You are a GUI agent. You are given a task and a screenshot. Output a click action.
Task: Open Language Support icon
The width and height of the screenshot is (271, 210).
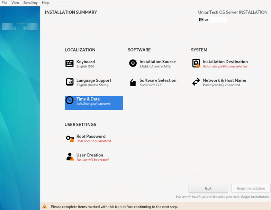tap(70, 82)
